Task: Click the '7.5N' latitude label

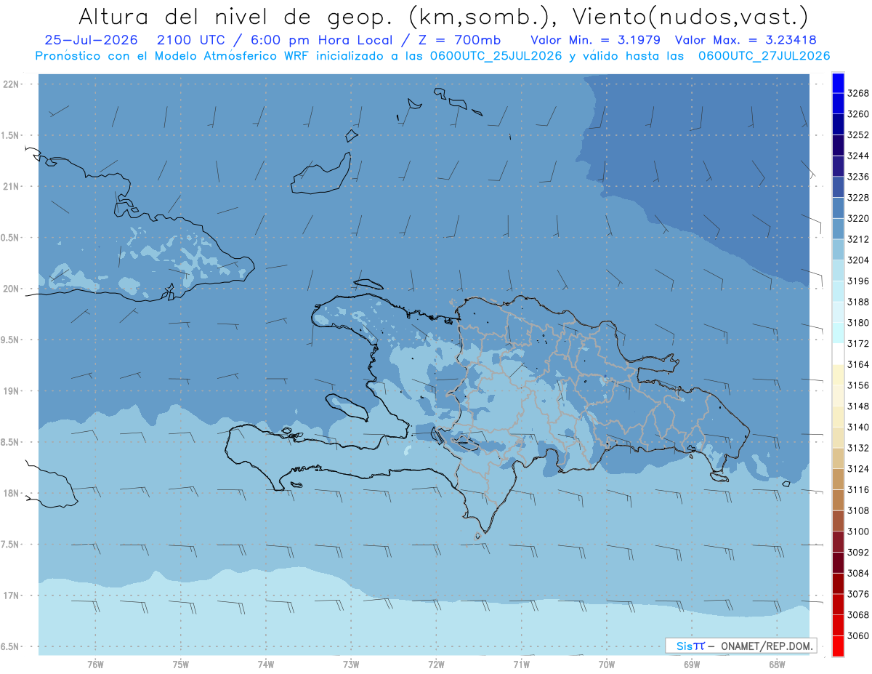Action: pos(11,544)
